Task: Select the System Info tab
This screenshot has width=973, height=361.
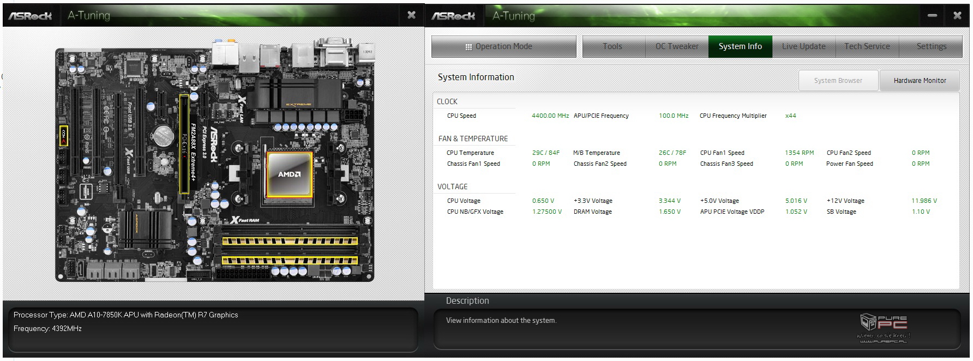Action: tap(740, 46)
